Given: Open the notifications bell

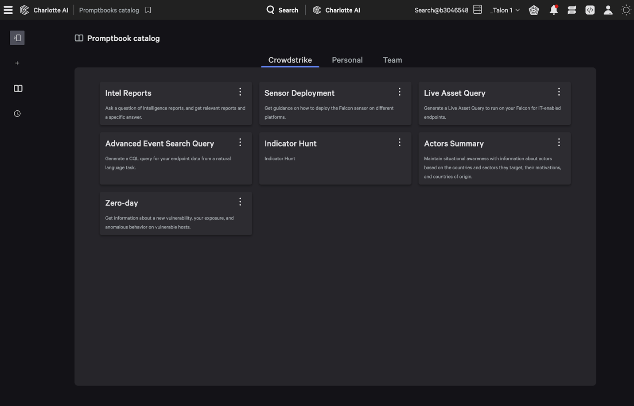Looking at the screenshot, I should [553, 10].
